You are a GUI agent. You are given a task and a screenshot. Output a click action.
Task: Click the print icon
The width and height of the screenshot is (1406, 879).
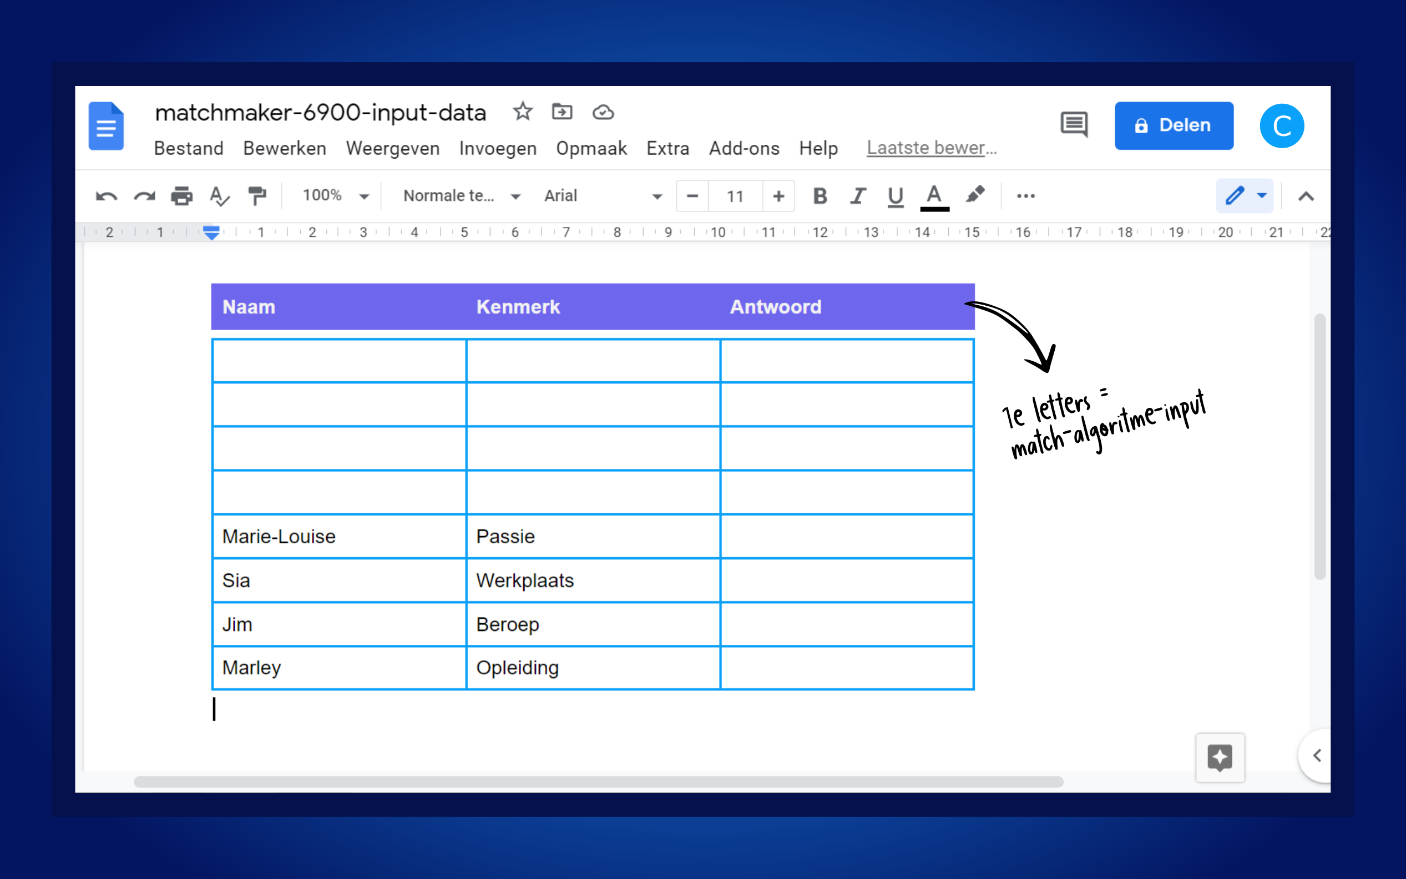pos(182,196)
